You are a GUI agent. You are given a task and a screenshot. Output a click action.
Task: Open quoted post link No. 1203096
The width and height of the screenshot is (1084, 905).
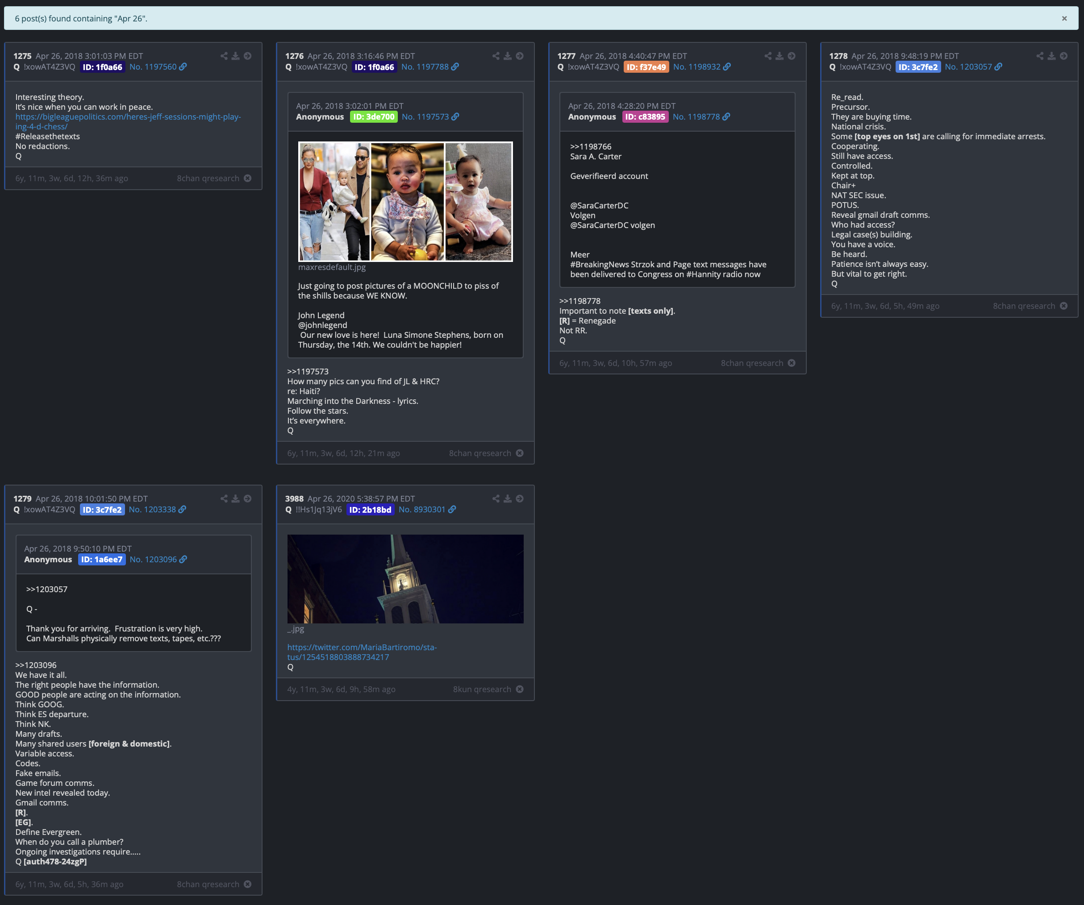158,560
